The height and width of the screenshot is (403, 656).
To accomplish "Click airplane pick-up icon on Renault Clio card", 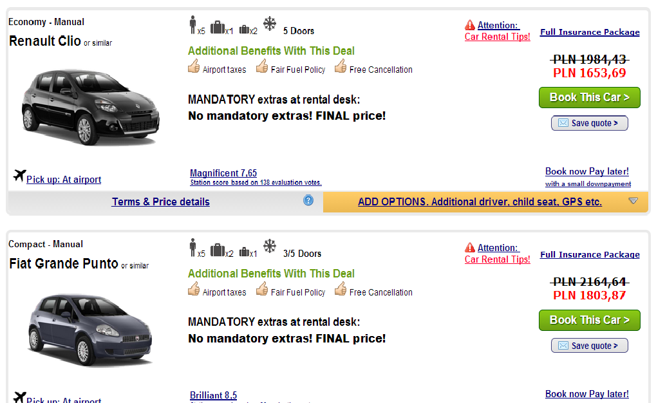I will click(x=19, y=175).
